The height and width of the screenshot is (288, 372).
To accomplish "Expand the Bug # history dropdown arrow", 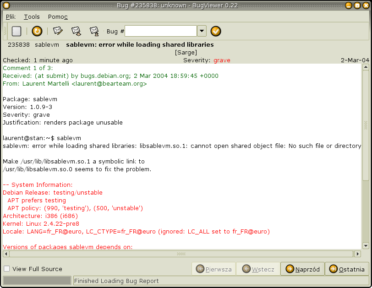I will point(202,31).
